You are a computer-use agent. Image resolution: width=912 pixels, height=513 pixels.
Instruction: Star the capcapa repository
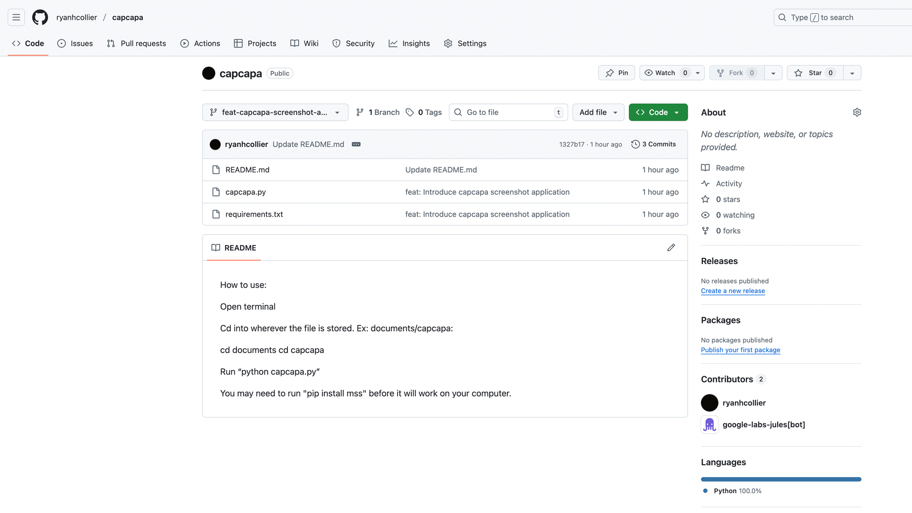click(815, 73)
